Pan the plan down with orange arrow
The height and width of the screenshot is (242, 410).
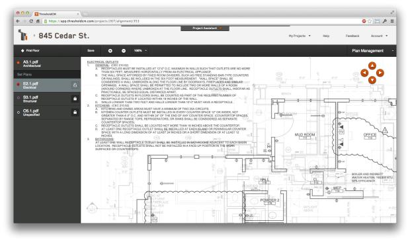[x=372, y=80]
